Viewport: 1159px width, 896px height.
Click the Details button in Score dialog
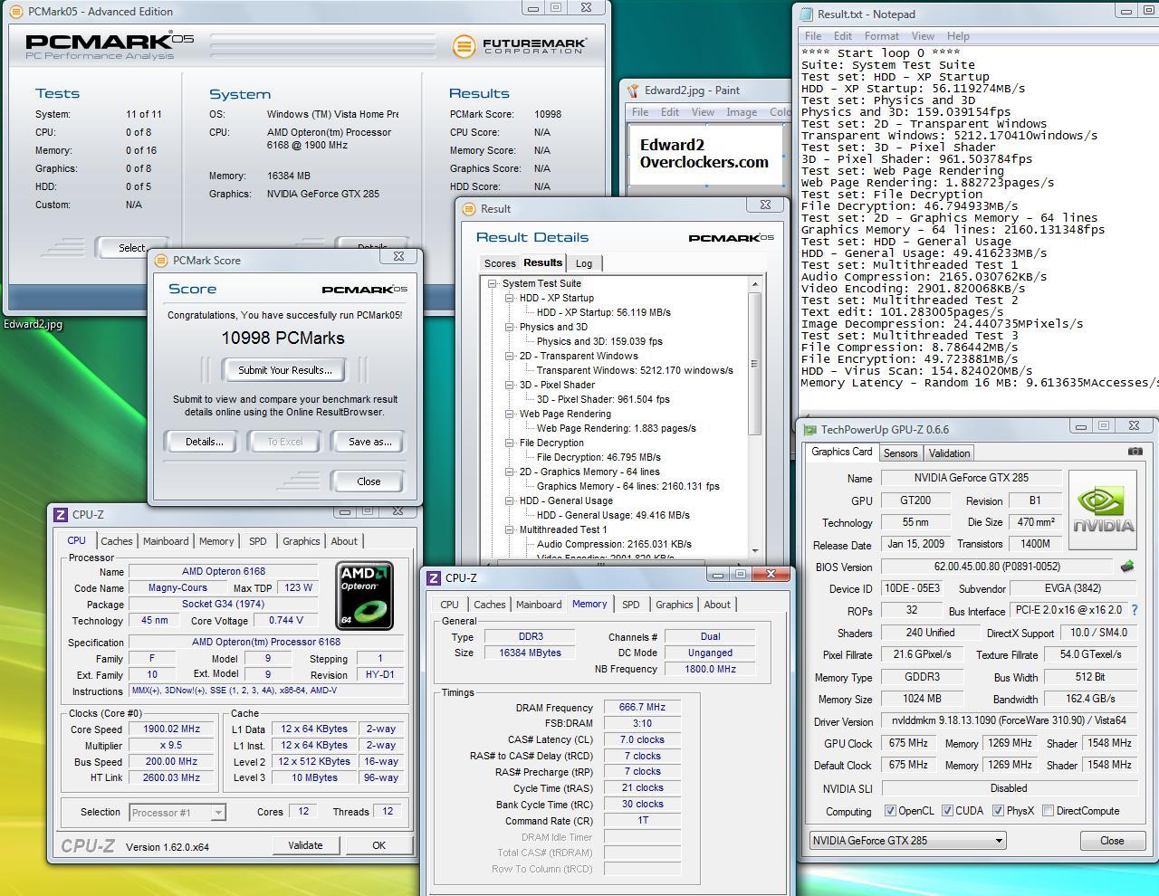tap(205, 442)
